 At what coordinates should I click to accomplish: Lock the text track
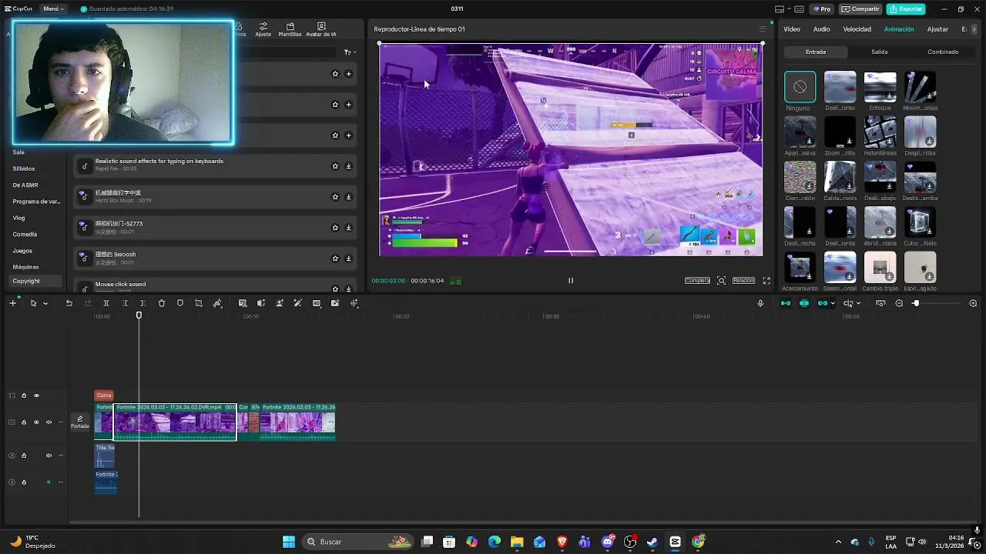pos(24,395)
